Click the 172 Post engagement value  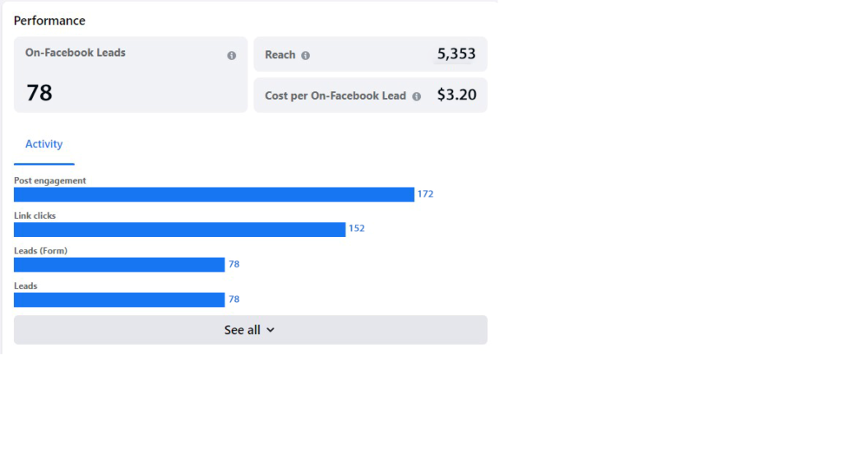pyautogui.click(x=425, y=194)
